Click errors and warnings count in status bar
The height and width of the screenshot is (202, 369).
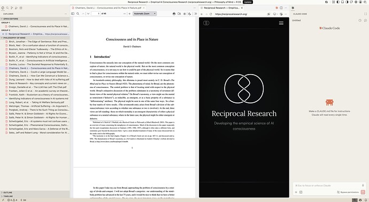[12, 200]
